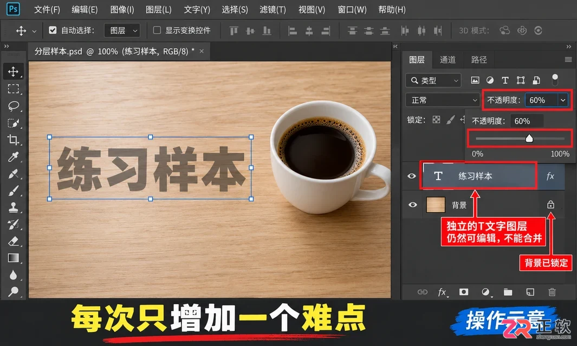The image size is (577, 346).
Task: Select the Lasso tool
Action: tap(13, 106)
